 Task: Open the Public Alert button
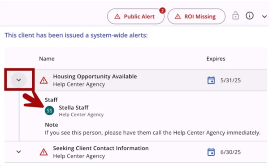click(x=136, y=17)
